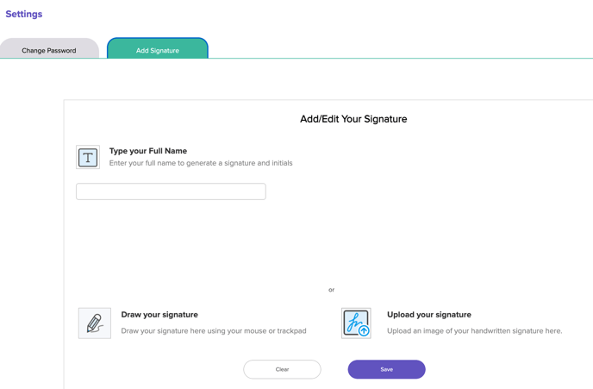This screenshot has width=593, height=389.
Task: Select the 'Draw your signature' heading
Action: point(159,315)
